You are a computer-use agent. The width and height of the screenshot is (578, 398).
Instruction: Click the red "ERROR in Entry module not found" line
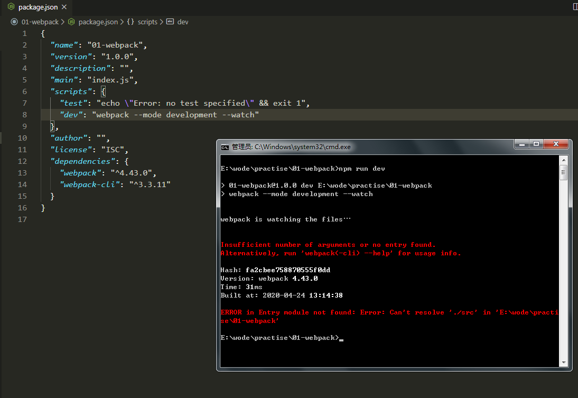[389, 317]
